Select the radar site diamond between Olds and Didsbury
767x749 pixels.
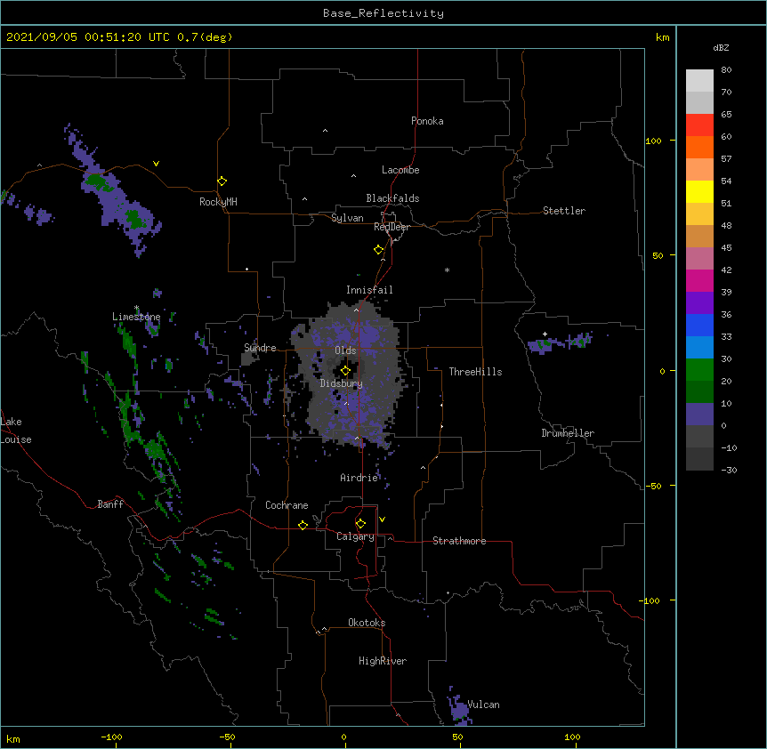pos(345,371)
